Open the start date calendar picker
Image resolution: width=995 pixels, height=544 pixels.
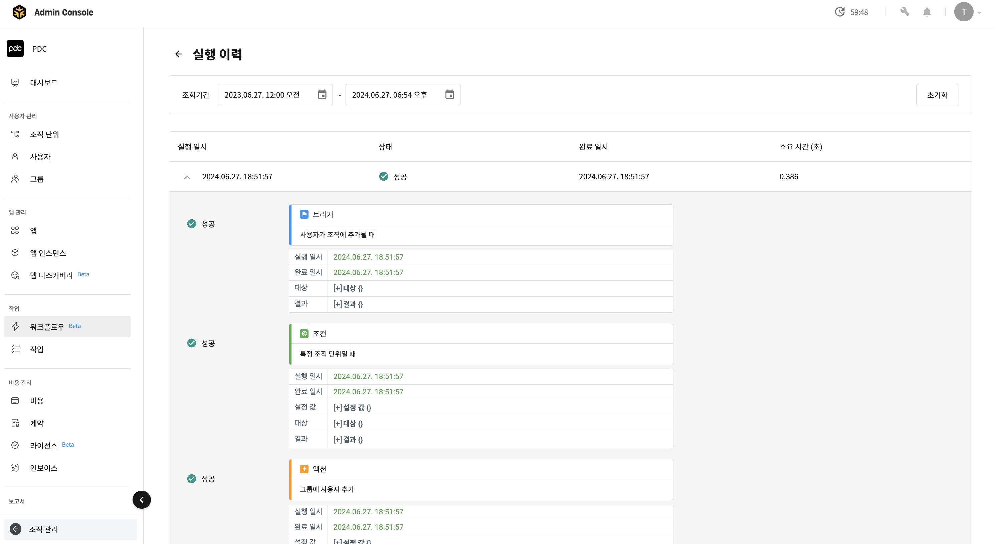tap(322, 94)
